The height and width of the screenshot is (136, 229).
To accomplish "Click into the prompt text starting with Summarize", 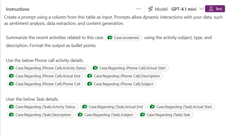I will pos(54,38).
